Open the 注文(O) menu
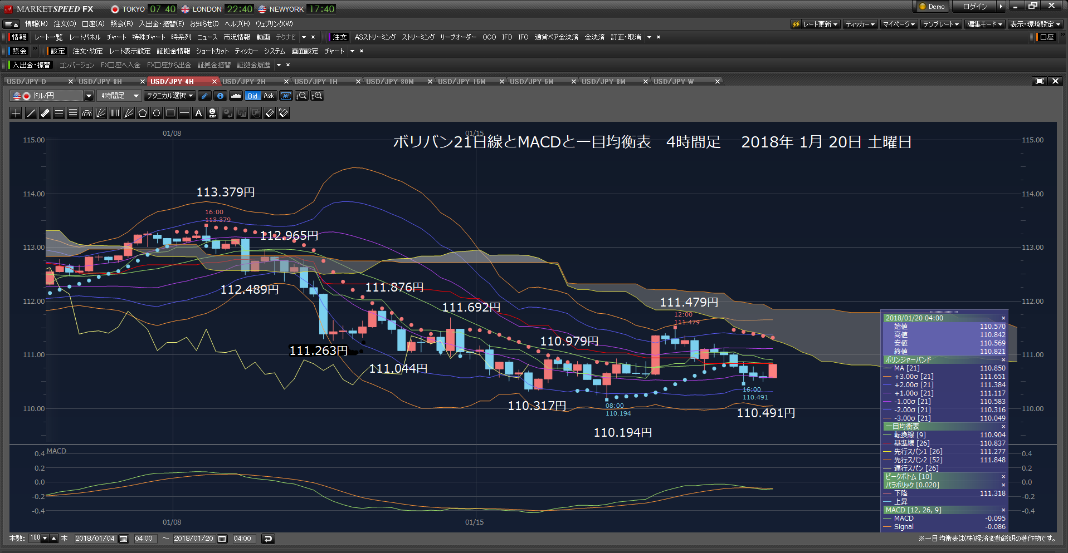 65,24
